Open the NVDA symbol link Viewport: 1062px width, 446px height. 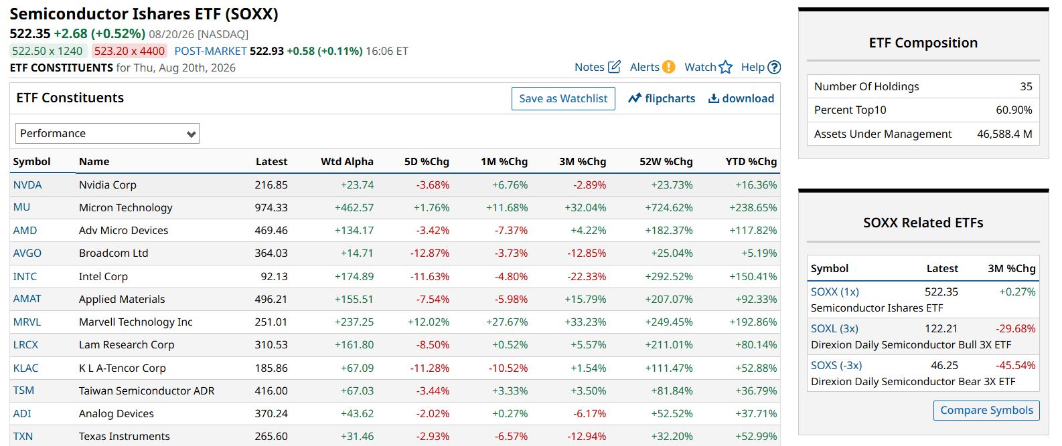pyautogui.click(x=27, y=185)
